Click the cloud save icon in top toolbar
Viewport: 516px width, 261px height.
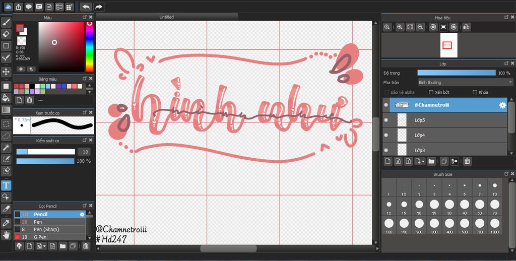pyautogui.click(x=9, y=7)
